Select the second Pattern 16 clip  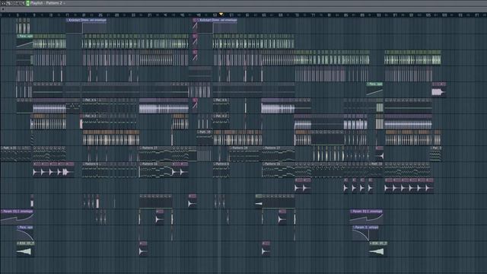tap(279, 170)
